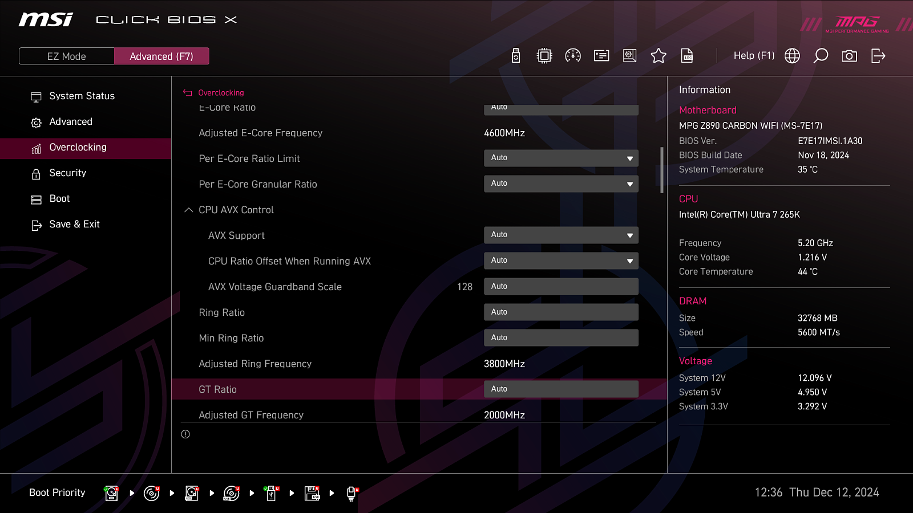Take a screenshot with camera icon
Viewport: 913px width, 513px height.
tap(849, 56)
